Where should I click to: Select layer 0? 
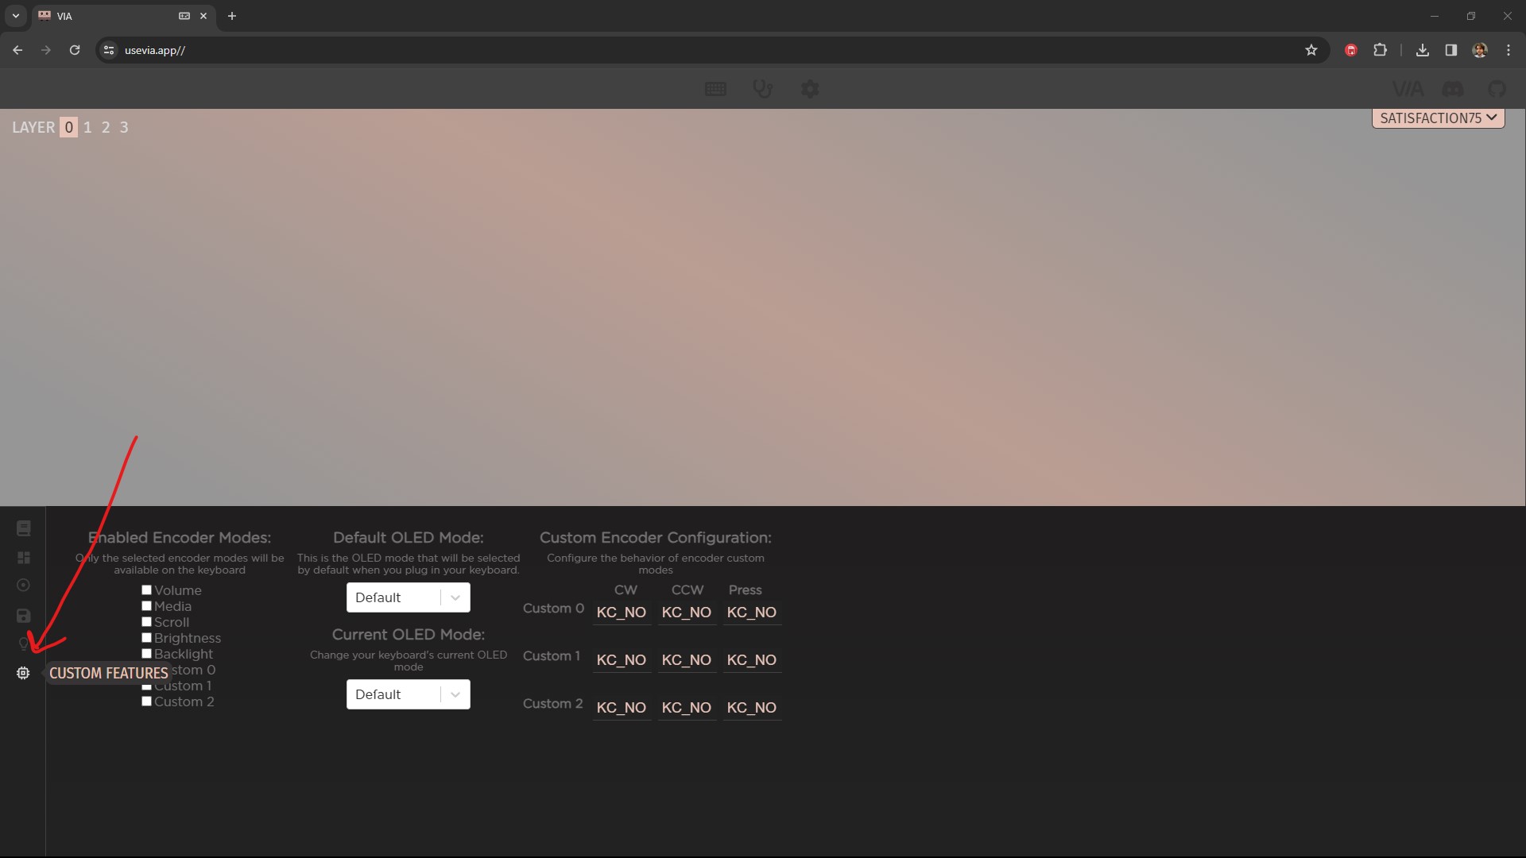(69, 127)
